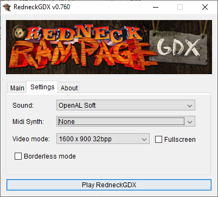Click the 'Sound:' label

click(23, 105)
